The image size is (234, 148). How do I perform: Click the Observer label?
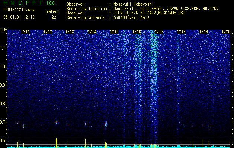pos(76,4)
